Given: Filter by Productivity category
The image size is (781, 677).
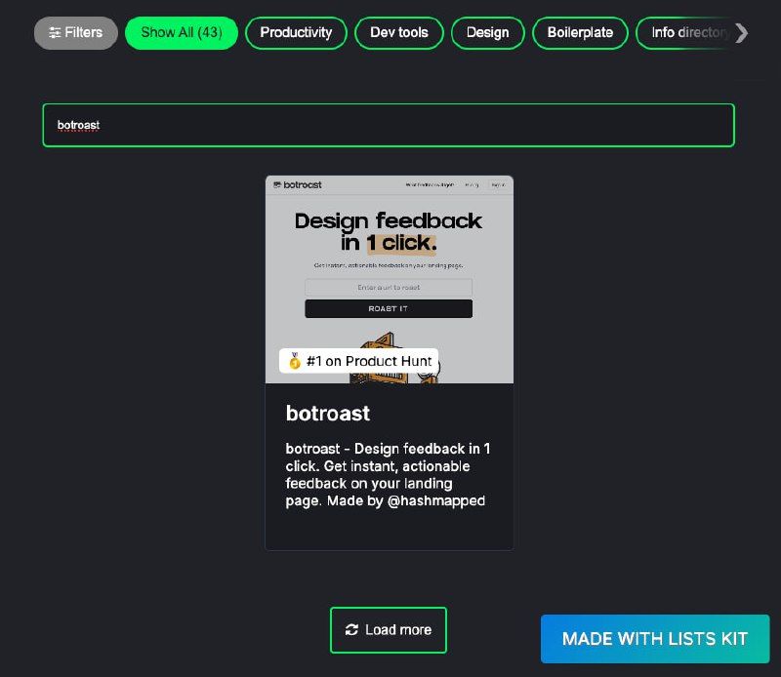Looking at the screenshot, I should (296, 33).
